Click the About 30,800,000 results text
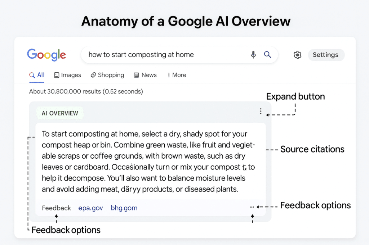 [x=86, y=91]
